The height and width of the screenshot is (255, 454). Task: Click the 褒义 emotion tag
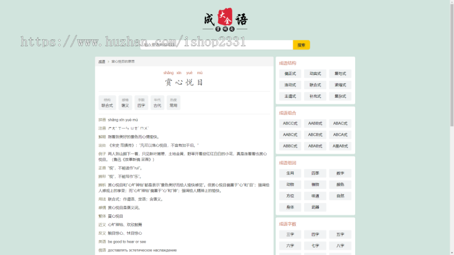point(125,103)
